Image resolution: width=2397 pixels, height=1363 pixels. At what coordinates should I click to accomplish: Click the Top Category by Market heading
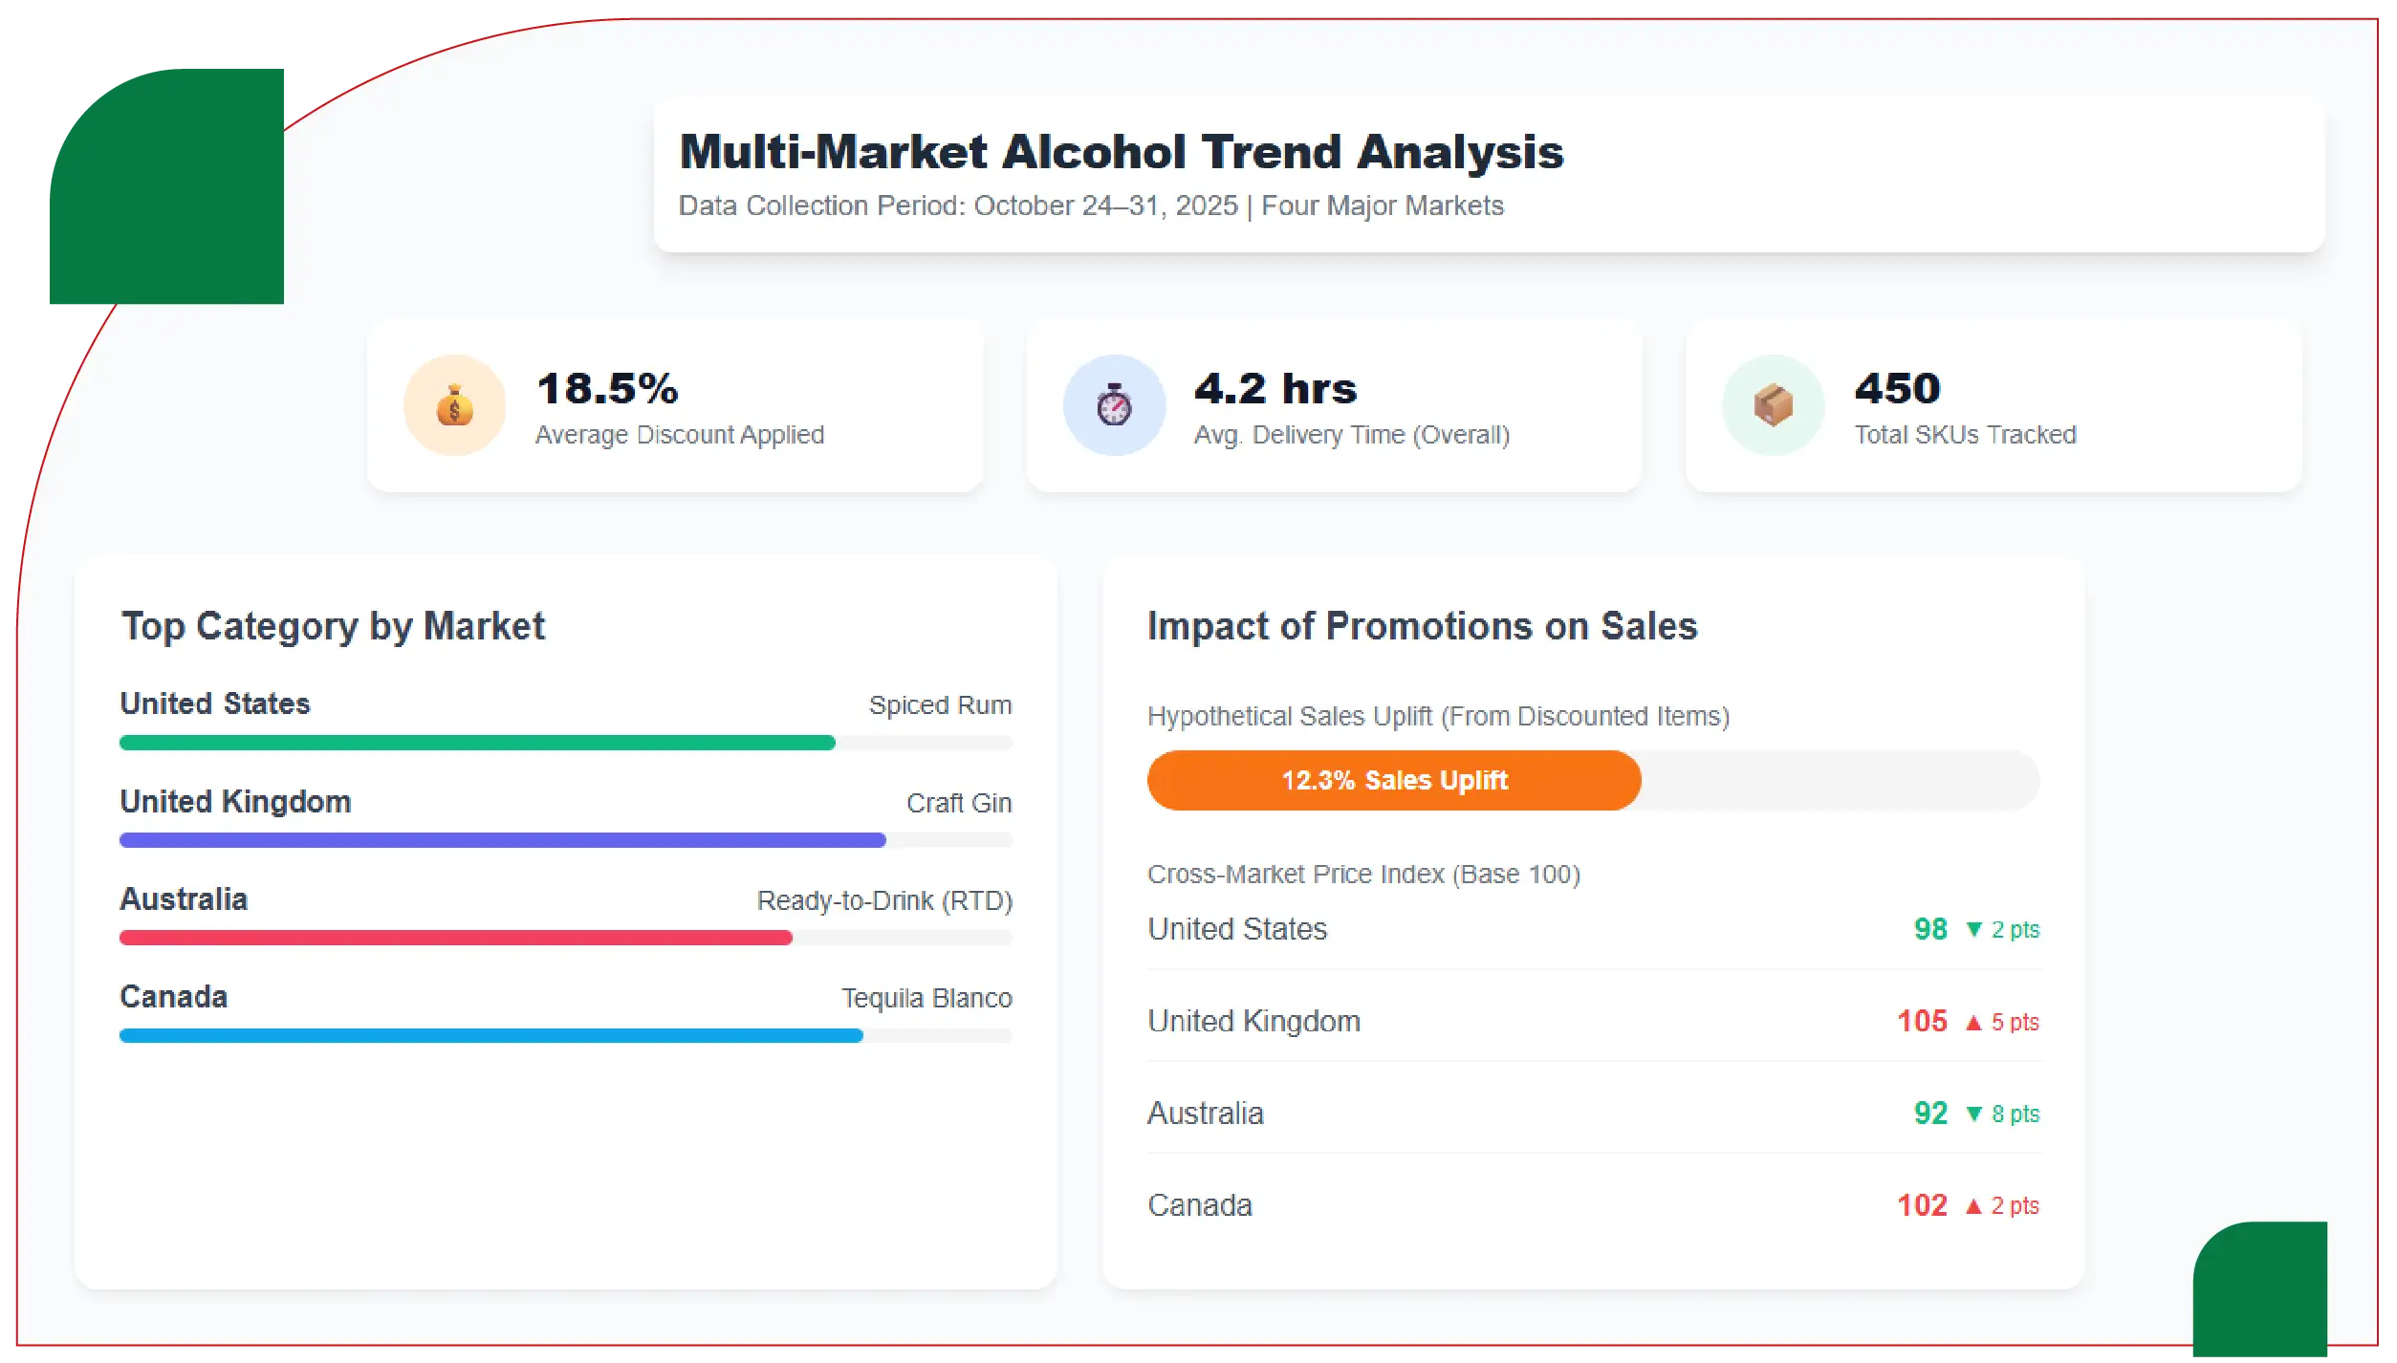coord(333,626)
